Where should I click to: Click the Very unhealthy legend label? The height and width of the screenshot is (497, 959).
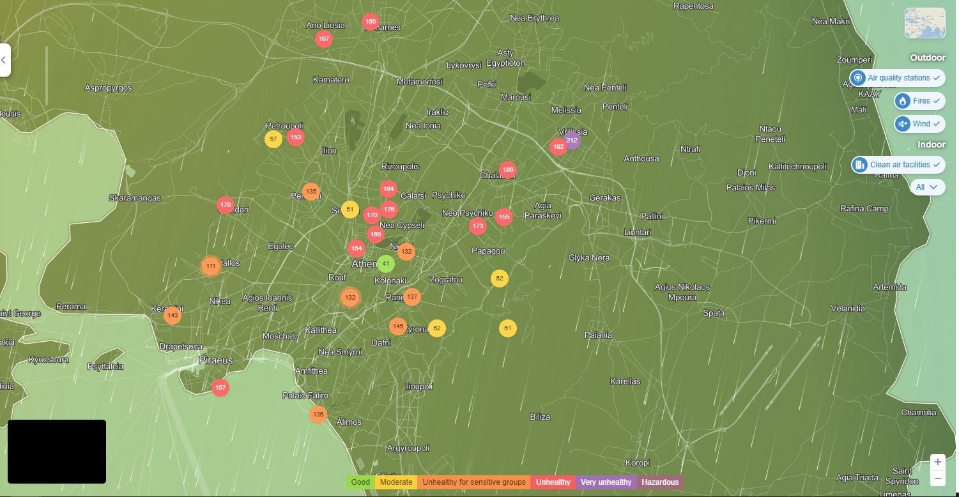coord(606,482)
